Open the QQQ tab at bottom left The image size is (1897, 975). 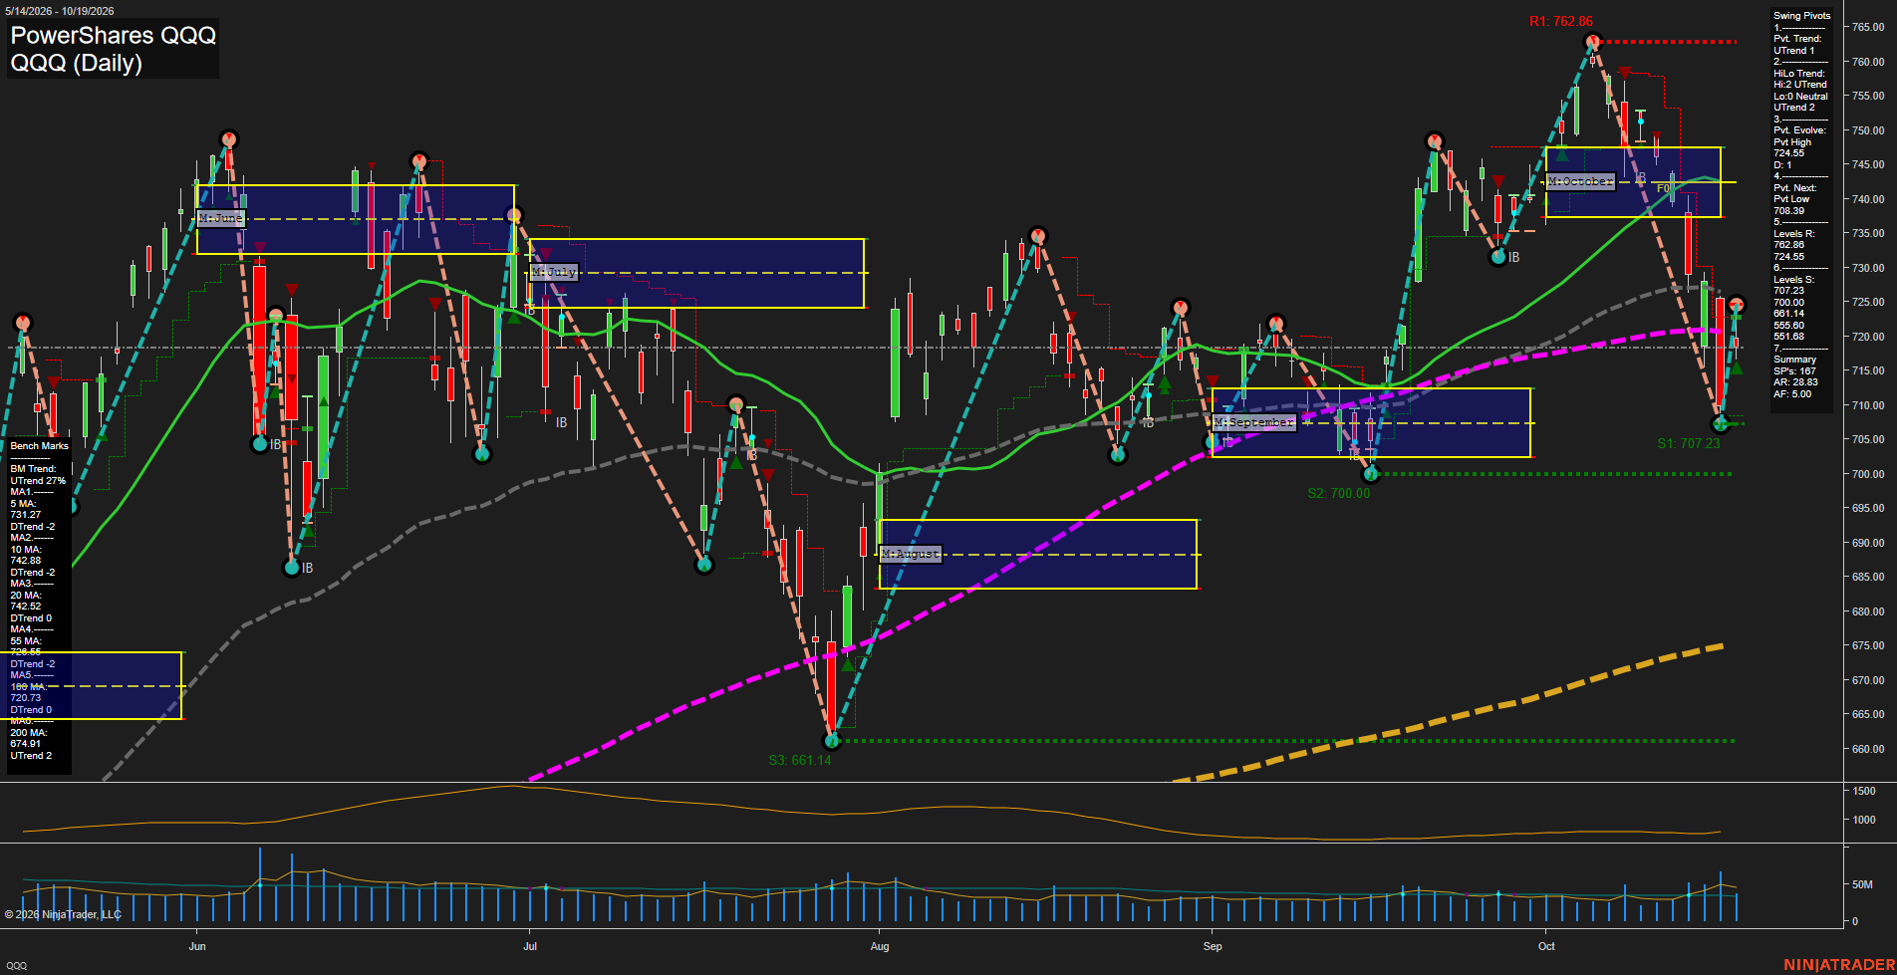coord(17,966)
